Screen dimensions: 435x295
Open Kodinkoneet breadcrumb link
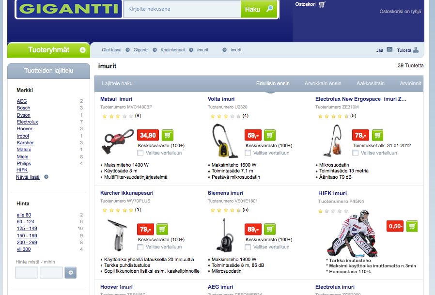coord(172,50)
